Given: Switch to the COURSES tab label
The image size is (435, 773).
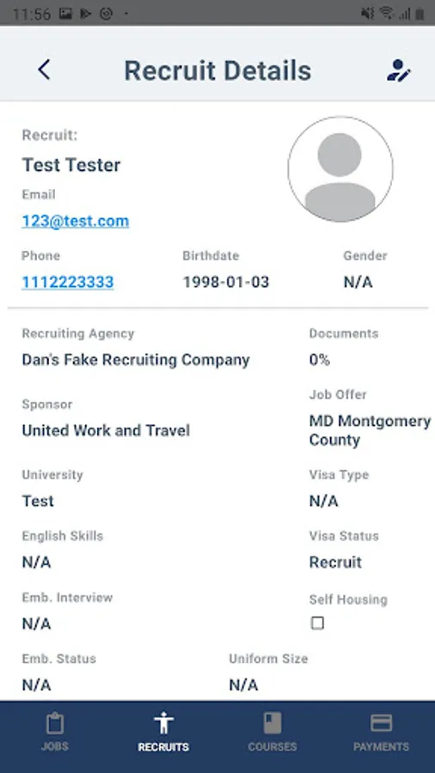Looking at the screenshot, I should 273,746.
